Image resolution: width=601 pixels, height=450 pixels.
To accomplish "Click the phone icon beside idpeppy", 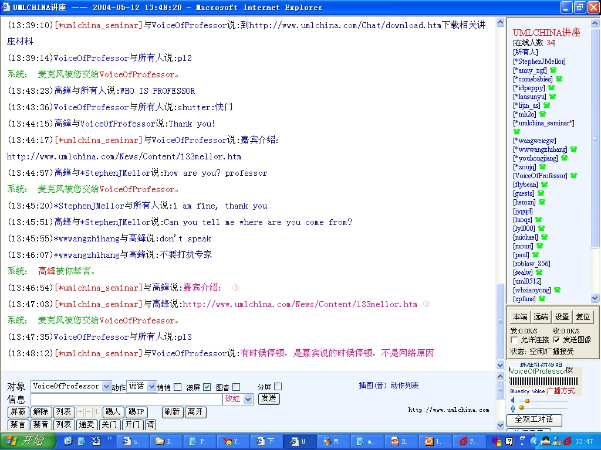I will (551, 88).
